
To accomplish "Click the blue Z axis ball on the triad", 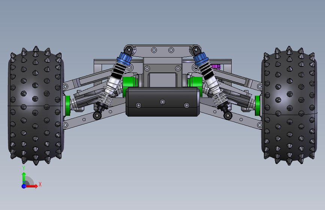I will (x=24, y=186).
